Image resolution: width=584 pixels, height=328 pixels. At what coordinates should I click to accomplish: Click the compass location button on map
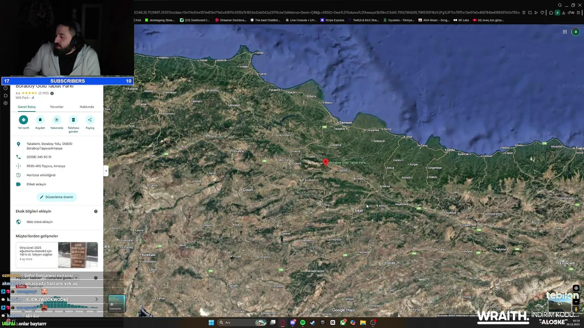tap(576, 288)
